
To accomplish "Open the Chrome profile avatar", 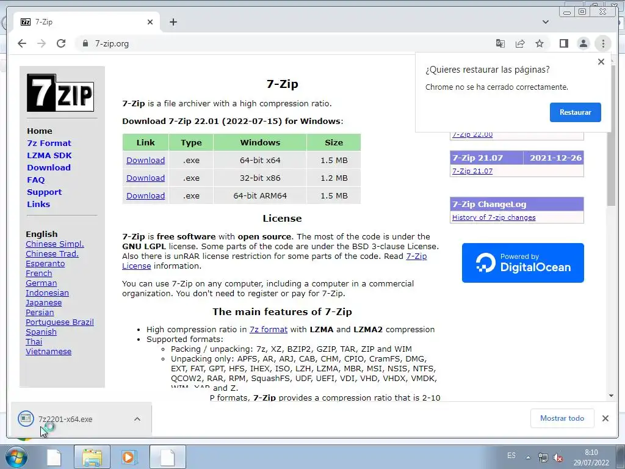I will [x=583, y=43].
